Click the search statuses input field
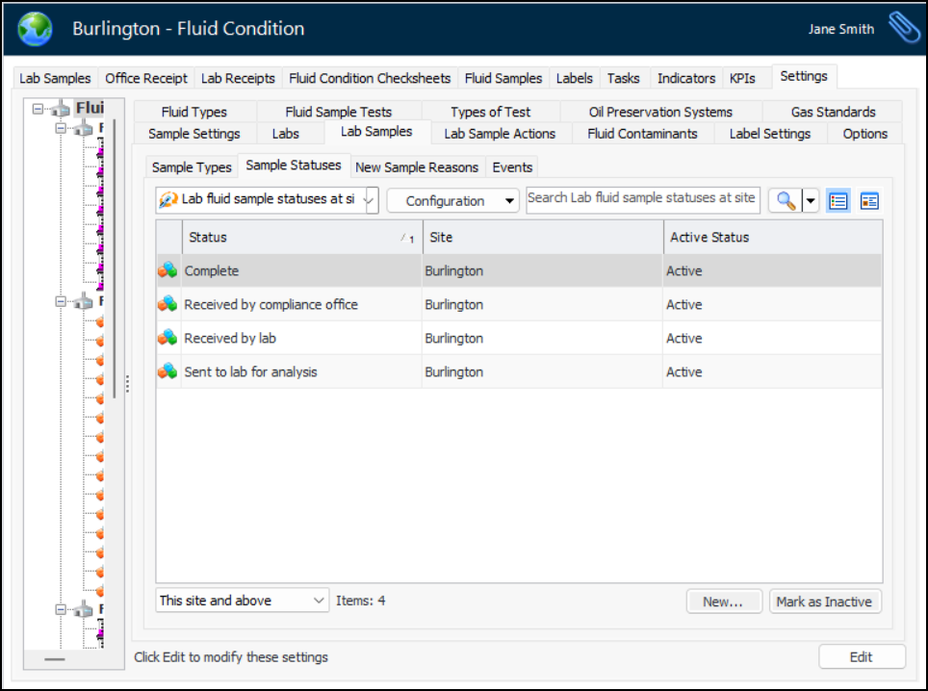The width and height of the screenshot is (928, 691). (642, 198)
